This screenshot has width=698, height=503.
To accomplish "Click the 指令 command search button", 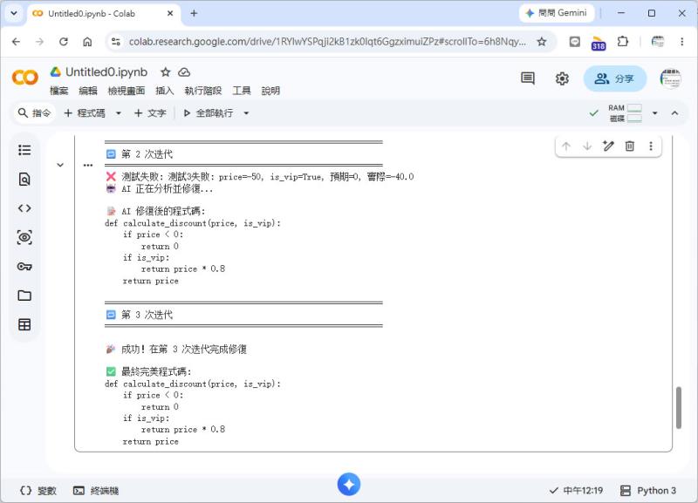I will point(34,113).
